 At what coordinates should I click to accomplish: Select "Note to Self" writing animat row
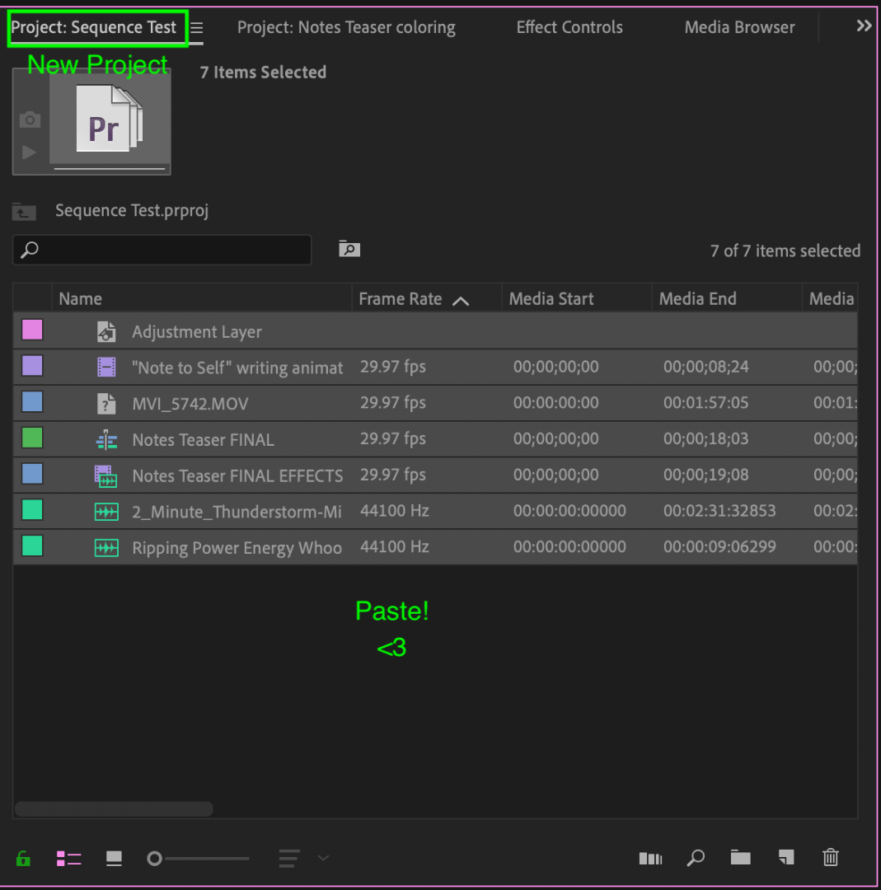point(435,367)
